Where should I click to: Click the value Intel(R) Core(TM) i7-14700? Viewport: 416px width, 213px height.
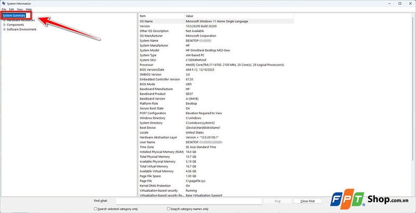pyautogui.click(x=235, y=64)
